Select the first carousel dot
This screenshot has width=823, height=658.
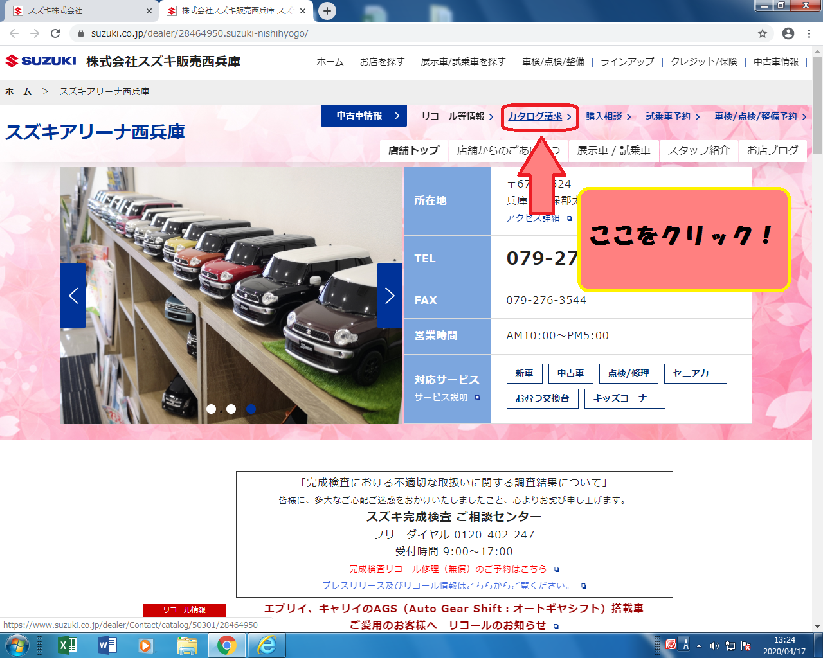pyautogui.click(x=211, y=409)
